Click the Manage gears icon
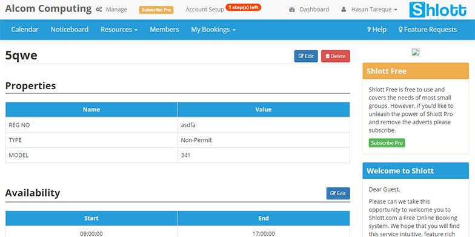The height and width of the screenshot is (237, 475). point(99,10)
